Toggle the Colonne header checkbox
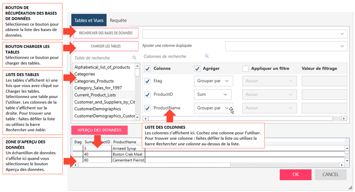Image resolution: width=355 pixels, height=192 pixels. pos(147,69)
